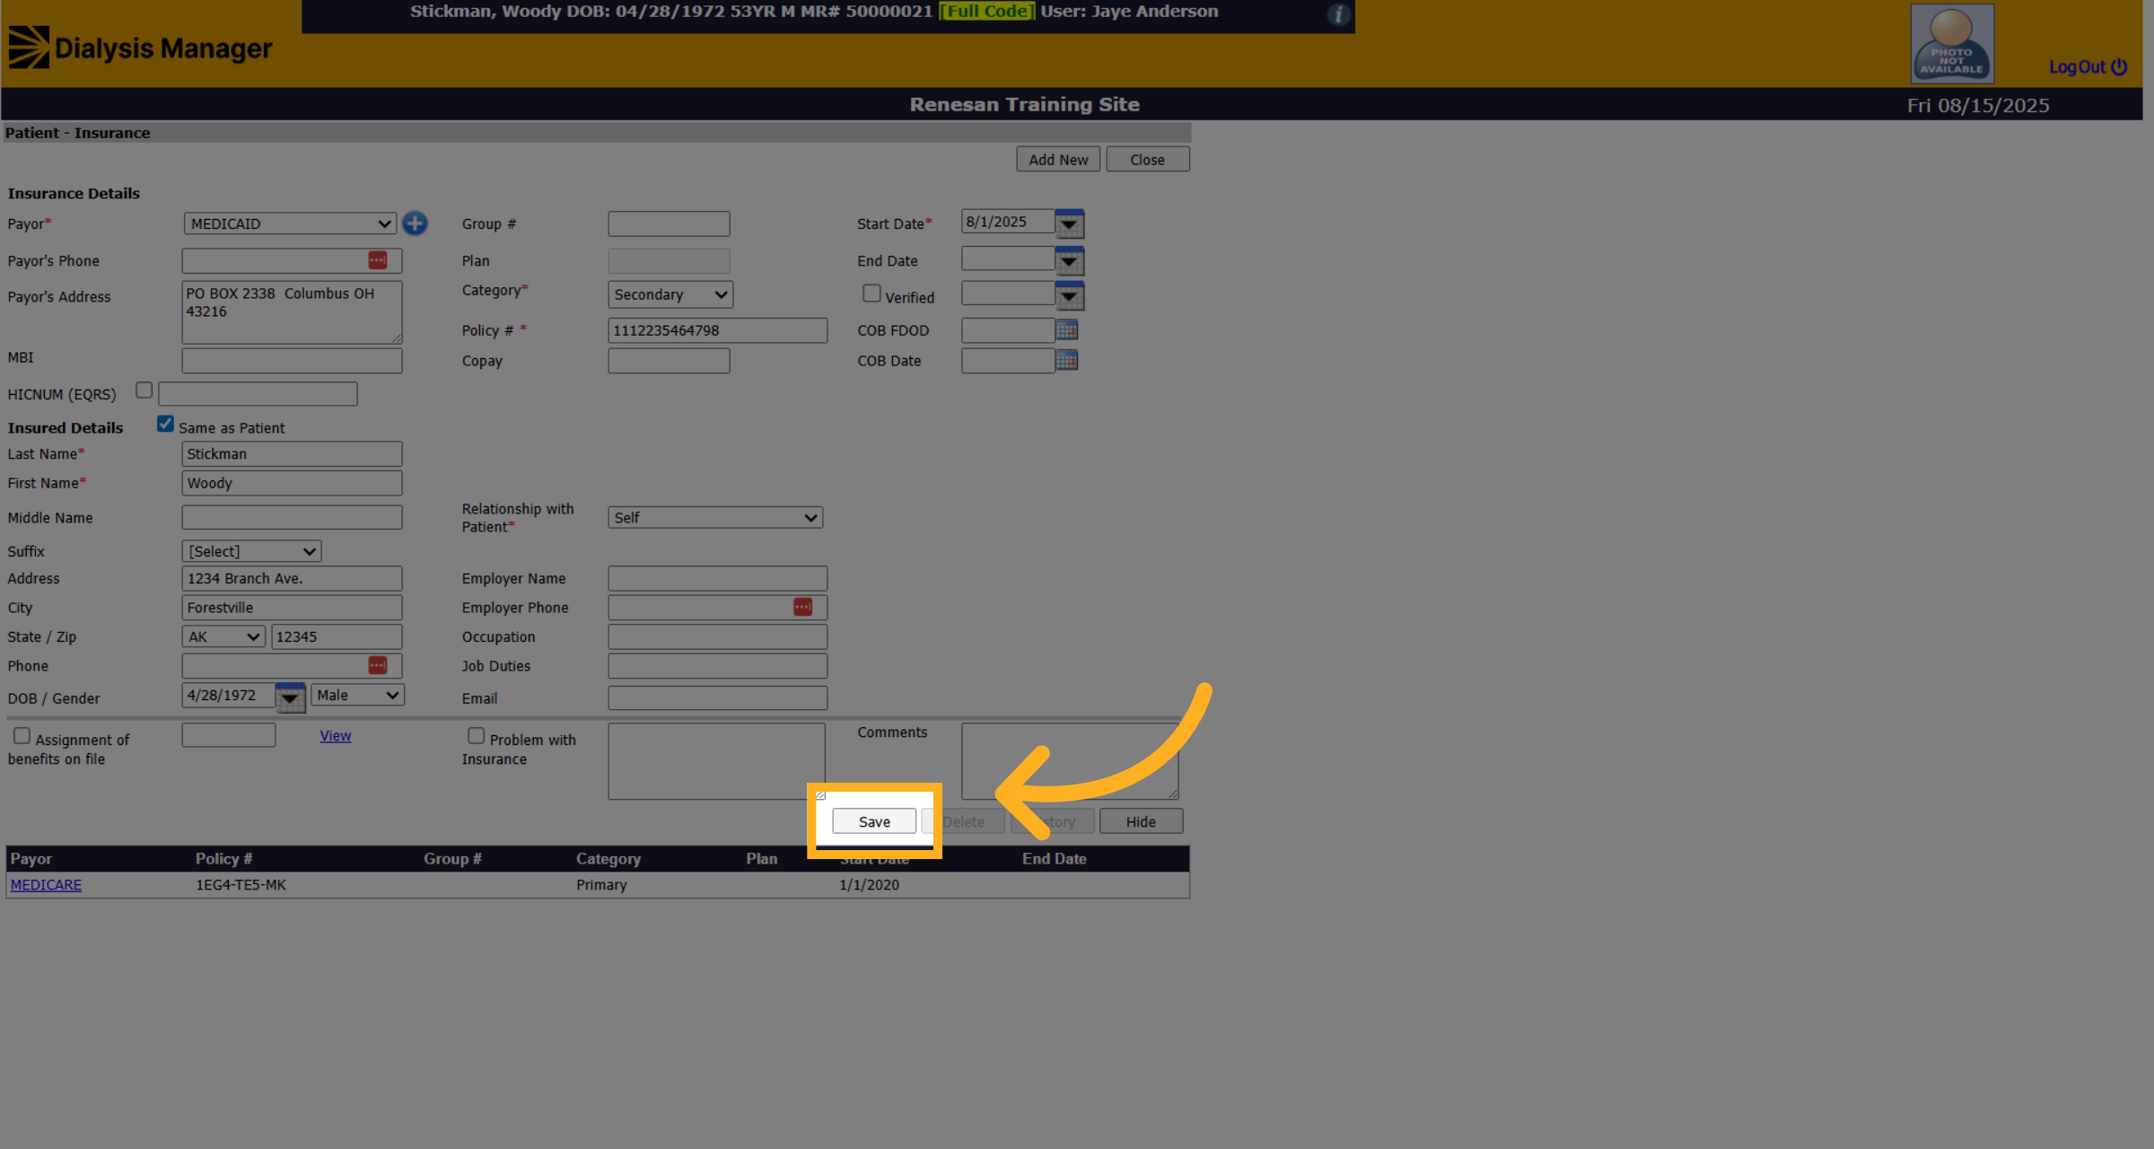This screenshot has height=1149, width=2154.
Task: Click the Add New button
Action: coord(1058,159)
